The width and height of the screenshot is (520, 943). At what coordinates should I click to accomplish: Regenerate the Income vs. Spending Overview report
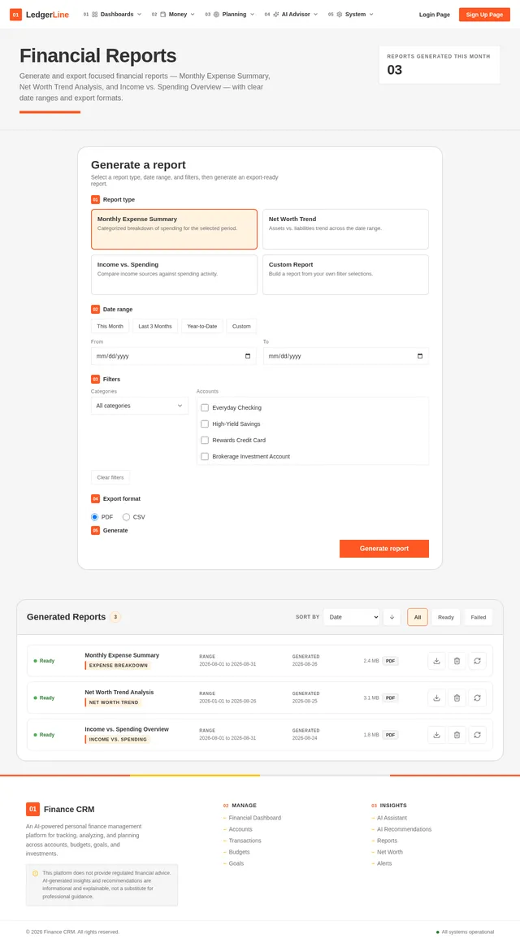click(x=477, y=735)
